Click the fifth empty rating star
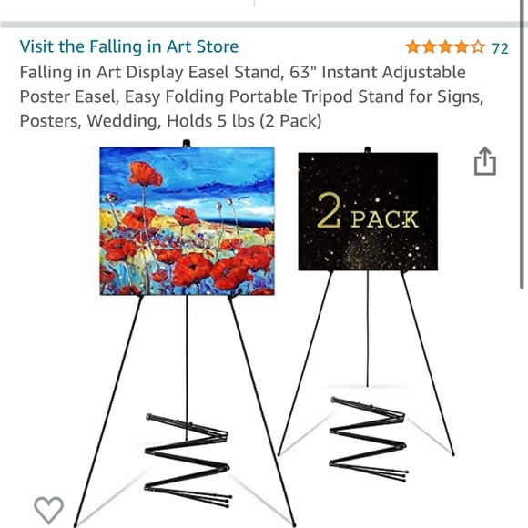 click(478, 47)
